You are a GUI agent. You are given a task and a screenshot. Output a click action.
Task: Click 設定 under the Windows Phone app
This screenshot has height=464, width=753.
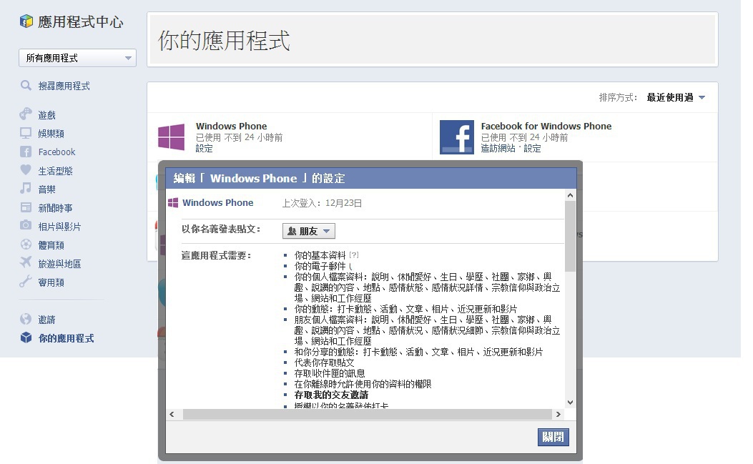click(x=204, y=149)
